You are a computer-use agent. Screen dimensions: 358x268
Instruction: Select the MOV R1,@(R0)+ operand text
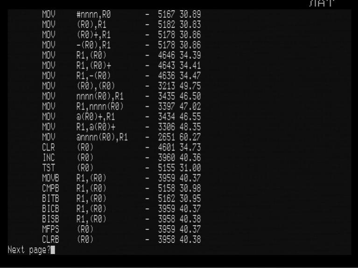(x=96, y=127)
